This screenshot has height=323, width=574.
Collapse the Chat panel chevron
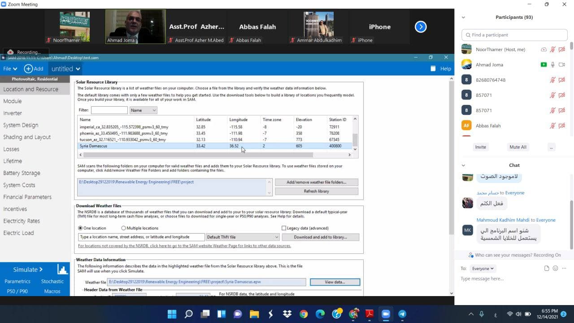[463, 165]
